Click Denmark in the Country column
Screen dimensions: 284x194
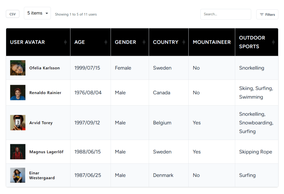163,175
